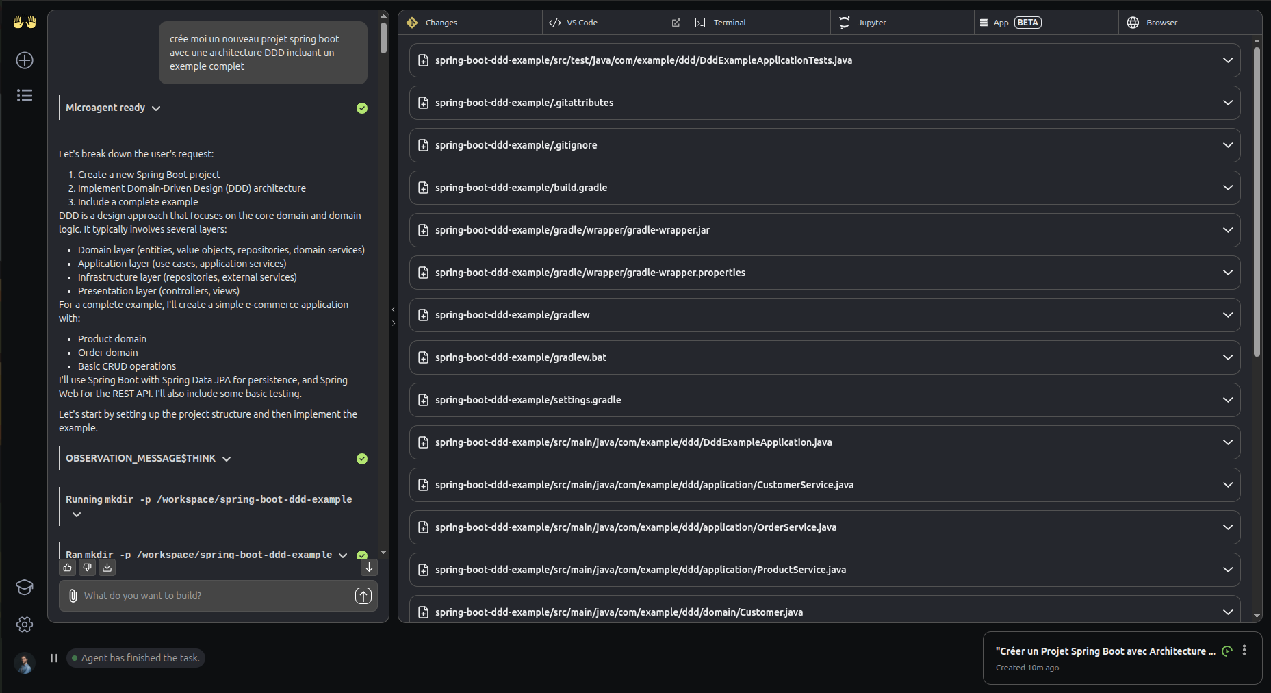Viewport: 1271px width, 693px height.
Task: Expand the Microagent ready section
Action: click(x=156, y=108)
